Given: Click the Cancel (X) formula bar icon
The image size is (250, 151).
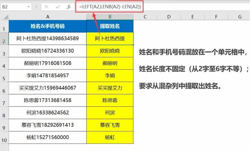Looking at the screenshot, I should [x=46, y=7].
